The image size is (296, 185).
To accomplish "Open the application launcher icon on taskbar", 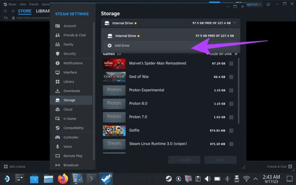I will (x=6, y=178).
